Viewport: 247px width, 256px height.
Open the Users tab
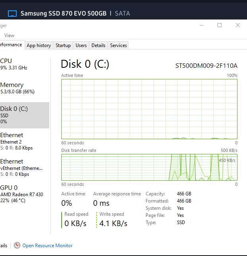(x=81, y=45)
